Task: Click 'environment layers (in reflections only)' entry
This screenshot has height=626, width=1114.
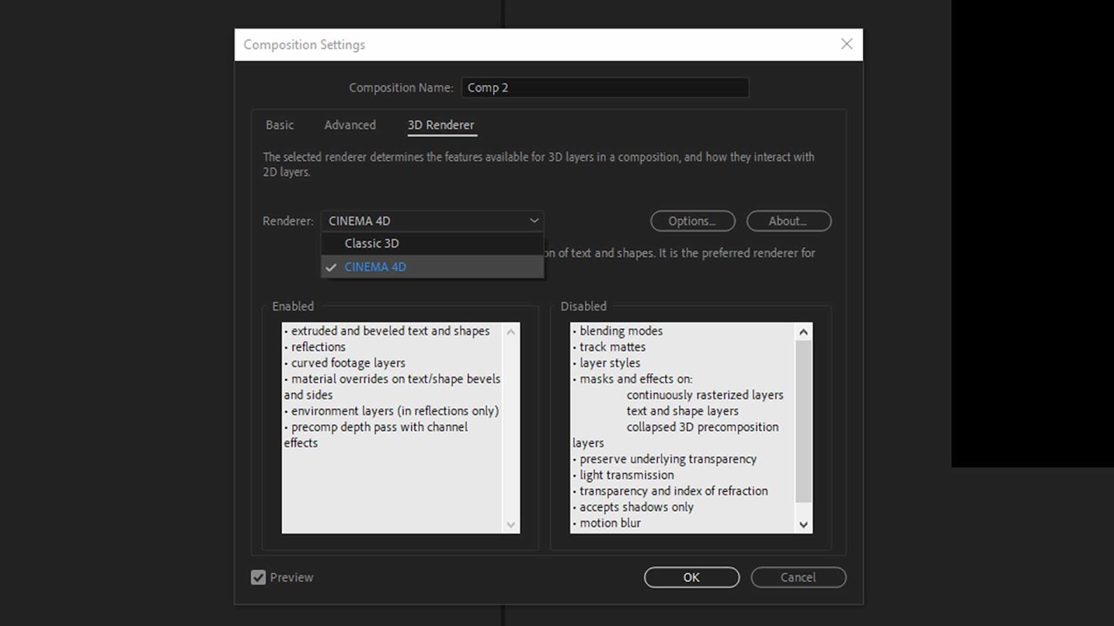Action: [x=395, y=411]
